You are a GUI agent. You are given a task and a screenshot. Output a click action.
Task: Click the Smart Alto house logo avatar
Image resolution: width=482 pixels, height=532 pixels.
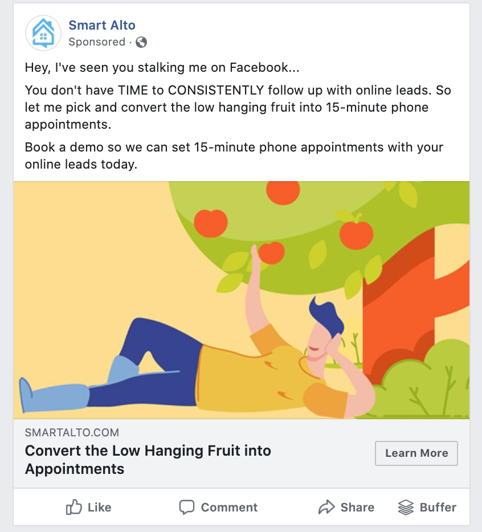coord(43,33)
